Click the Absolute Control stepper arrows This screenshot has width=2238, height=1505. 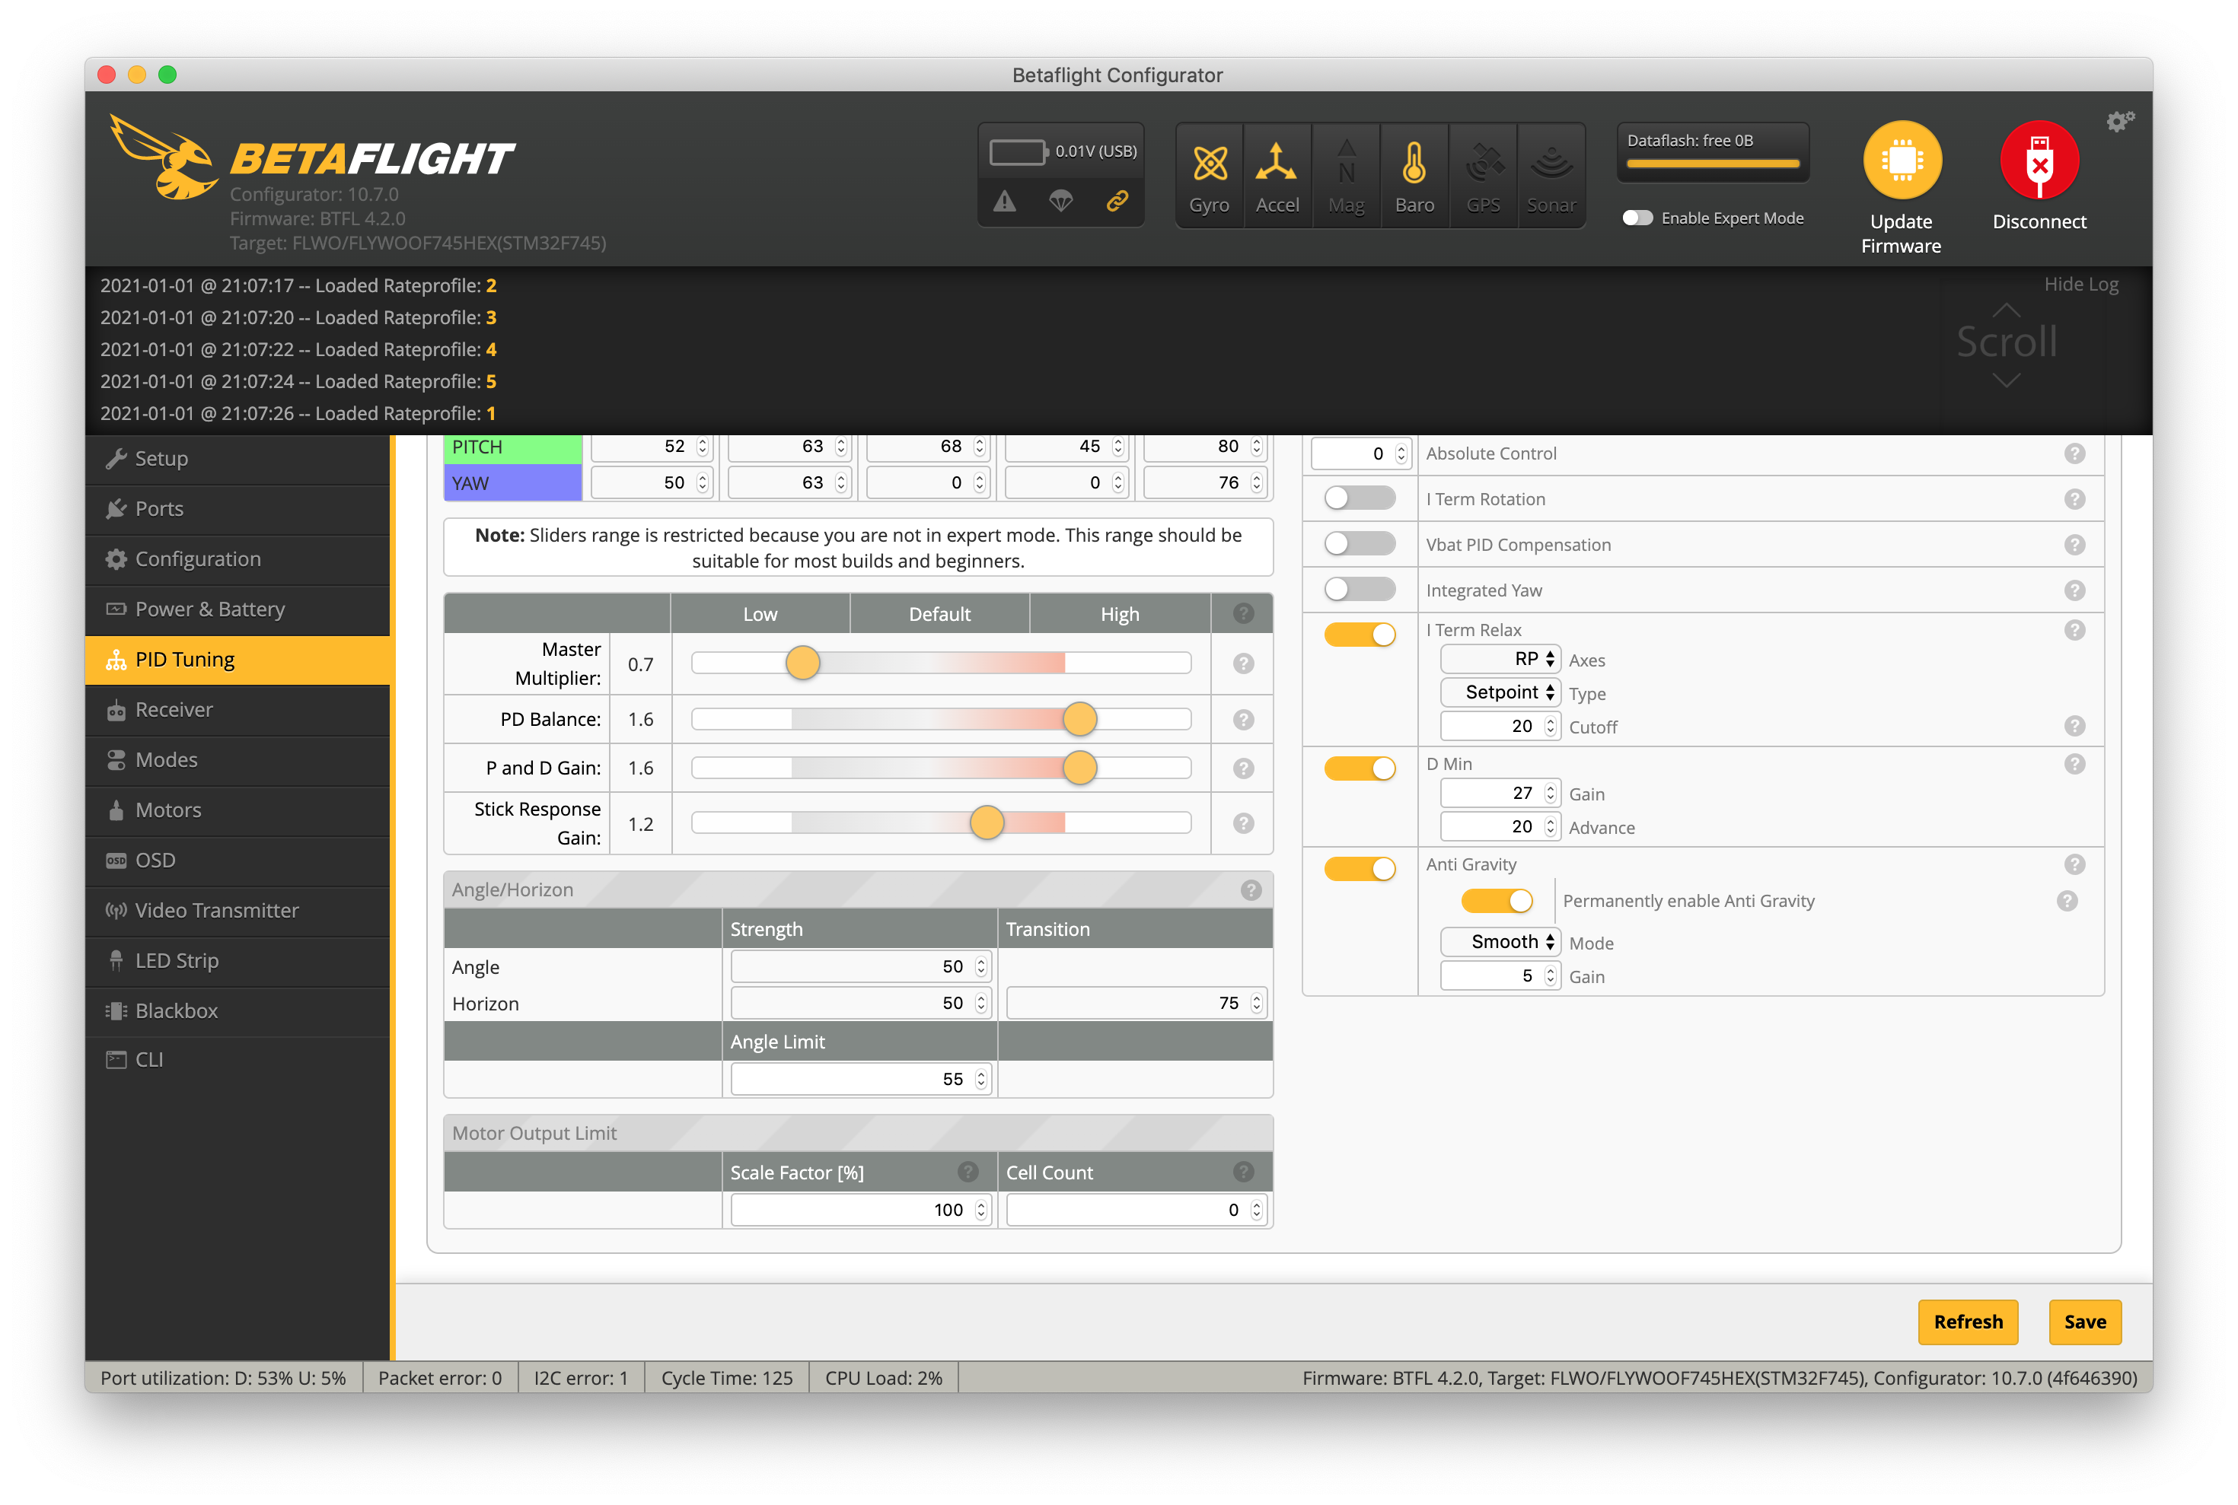click(1401, 454)
